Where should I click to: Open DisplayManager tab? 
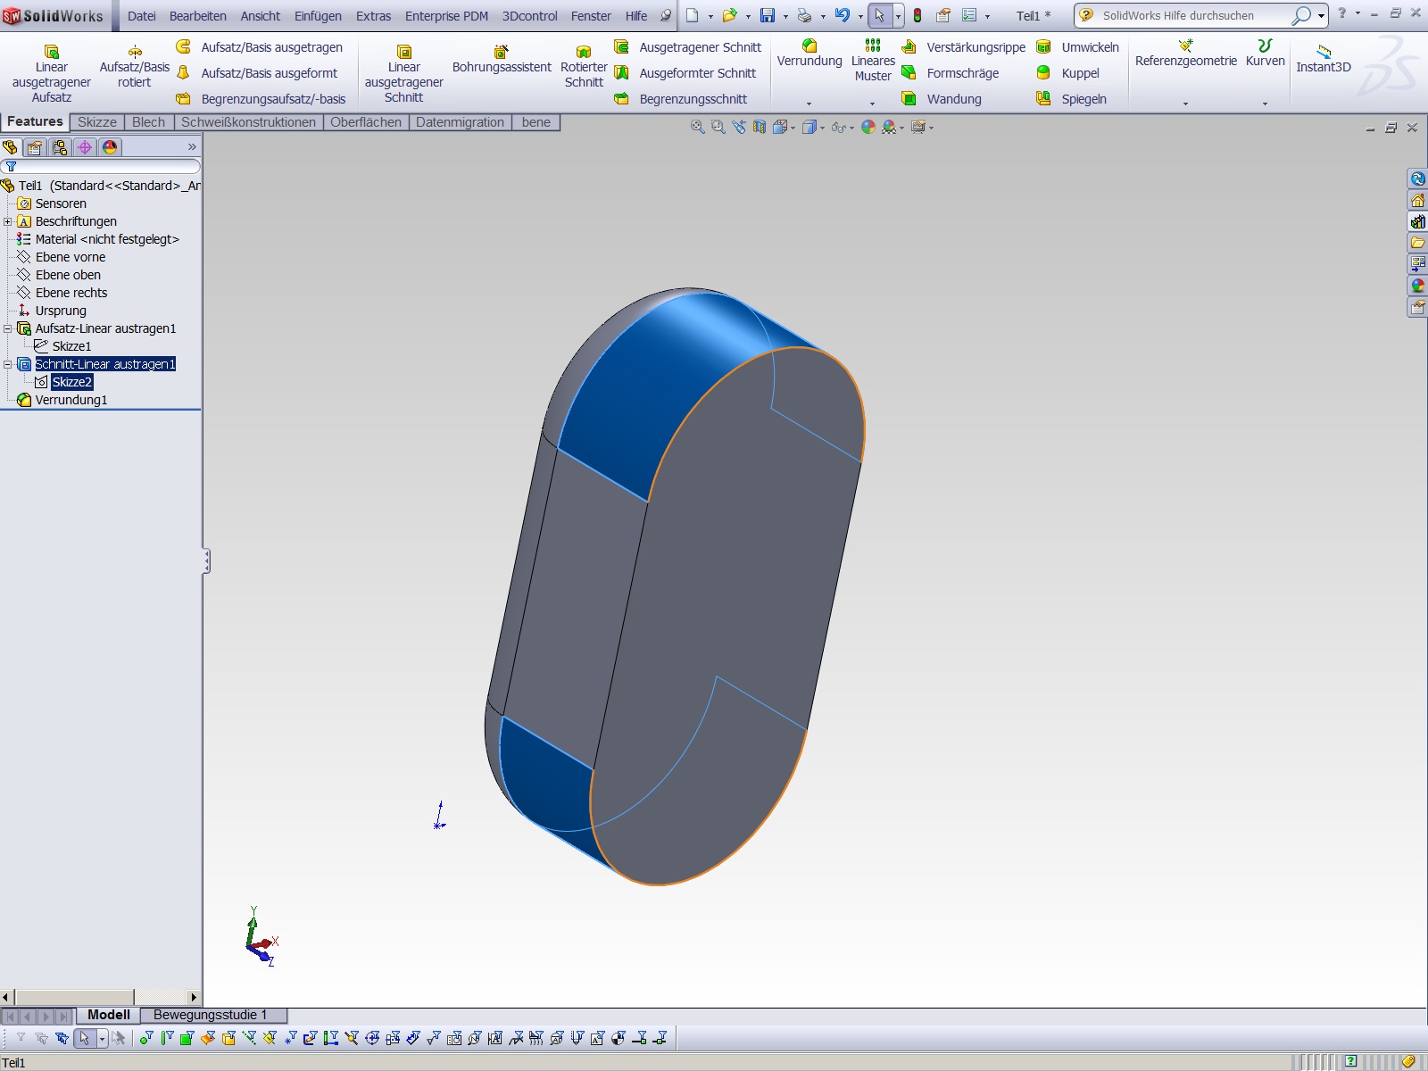pyautogui.click(x=110, y=147)
